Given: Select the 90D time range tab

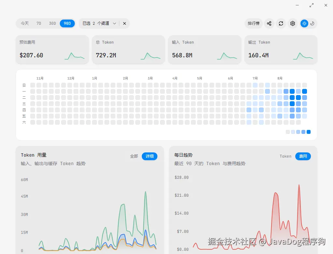Looking at the screenshot, I should coord(67,23).
